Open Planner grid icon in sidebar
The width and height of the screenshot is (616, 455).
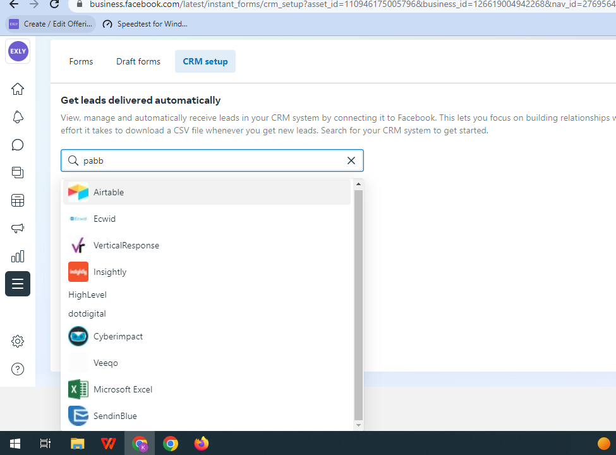tap(18, 201)
